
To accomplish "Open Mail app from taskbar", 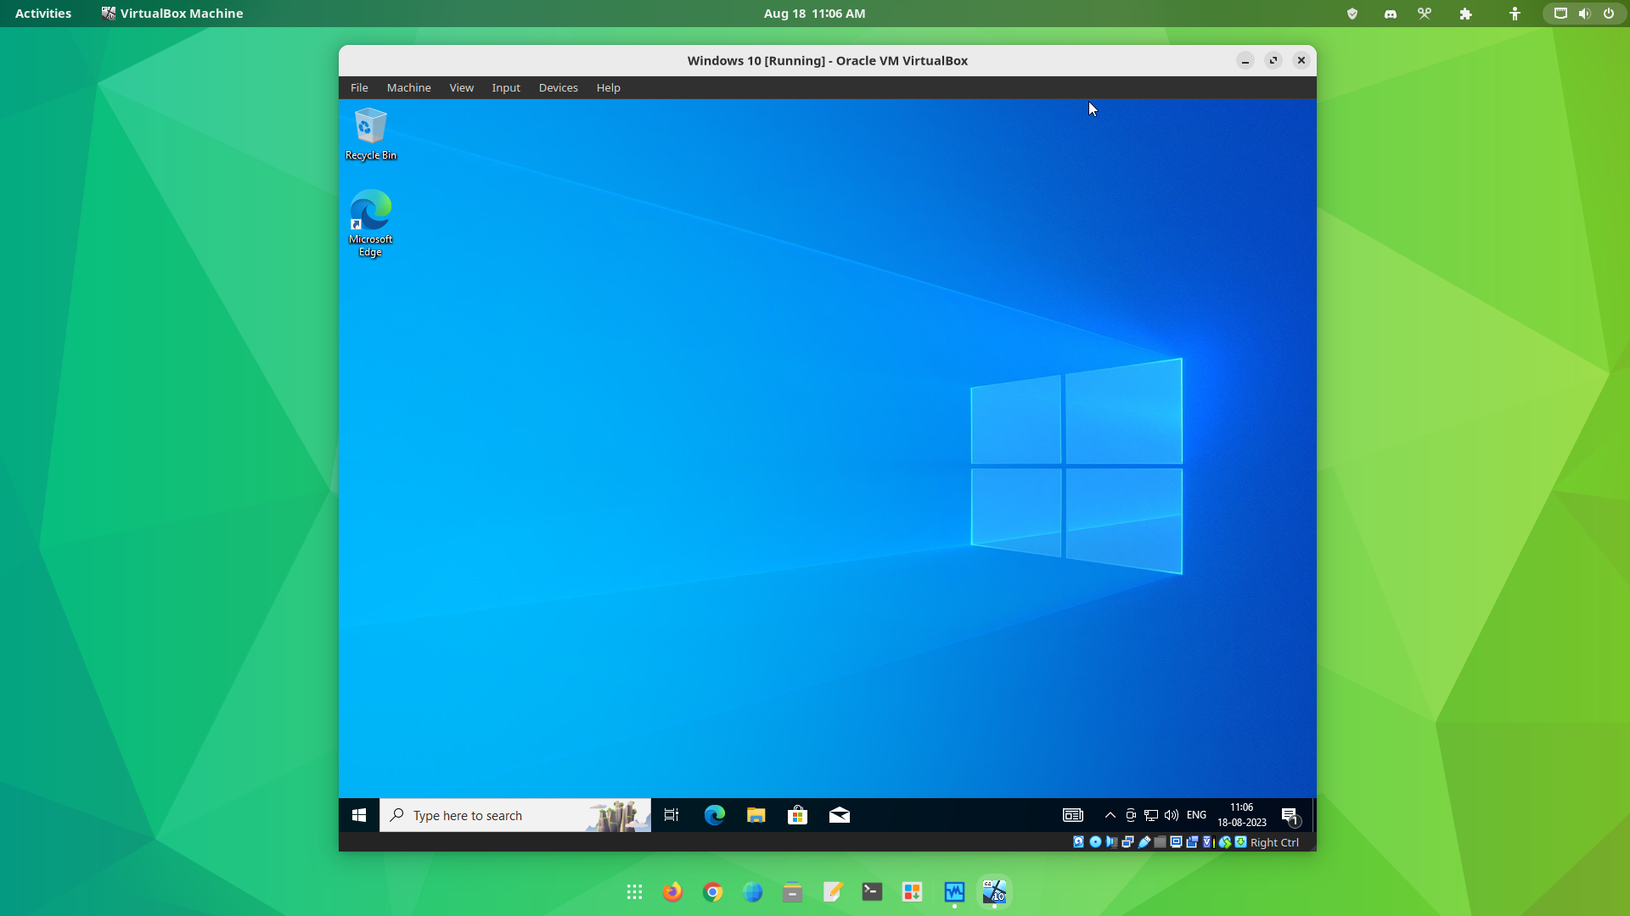I will click(x=839, y=814).
